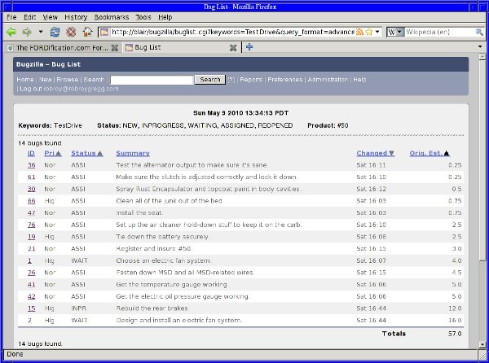Open the search engine selector dropdown
489x363 pixels.
pyautogui.click(x=395, y=32)
